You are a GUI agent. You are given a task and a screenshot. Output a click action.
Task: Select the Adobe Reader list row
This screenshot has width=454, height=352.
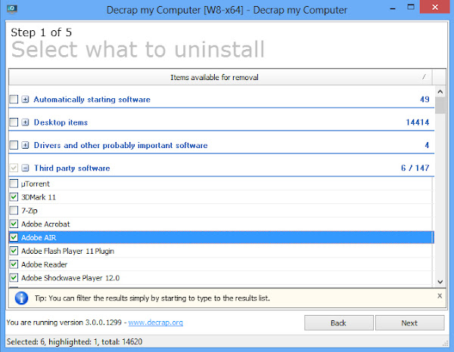(221, 264)
